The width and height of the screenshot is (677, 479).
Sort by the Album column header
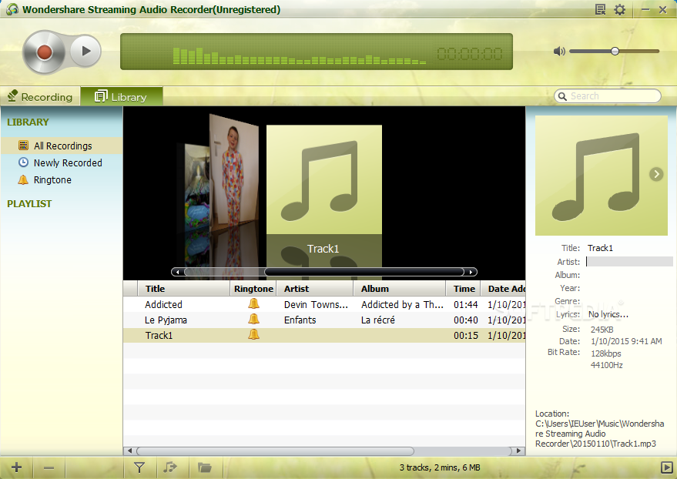[x=400, y=289]
